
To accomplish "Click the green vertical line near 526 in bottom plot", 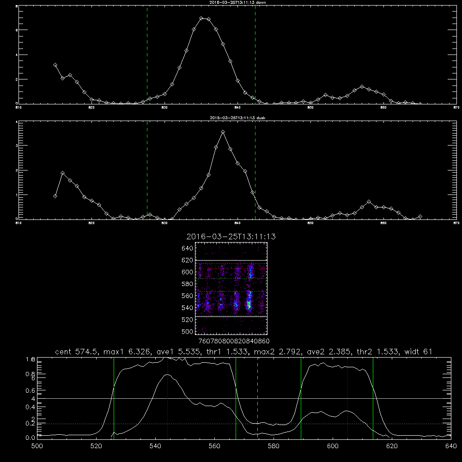I will click(x=114, y=398).
